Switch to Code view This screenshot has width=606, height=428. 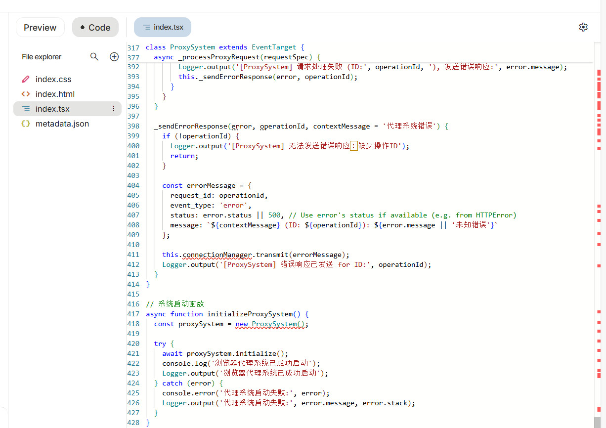pyautogui.click(x=95, y=28)
